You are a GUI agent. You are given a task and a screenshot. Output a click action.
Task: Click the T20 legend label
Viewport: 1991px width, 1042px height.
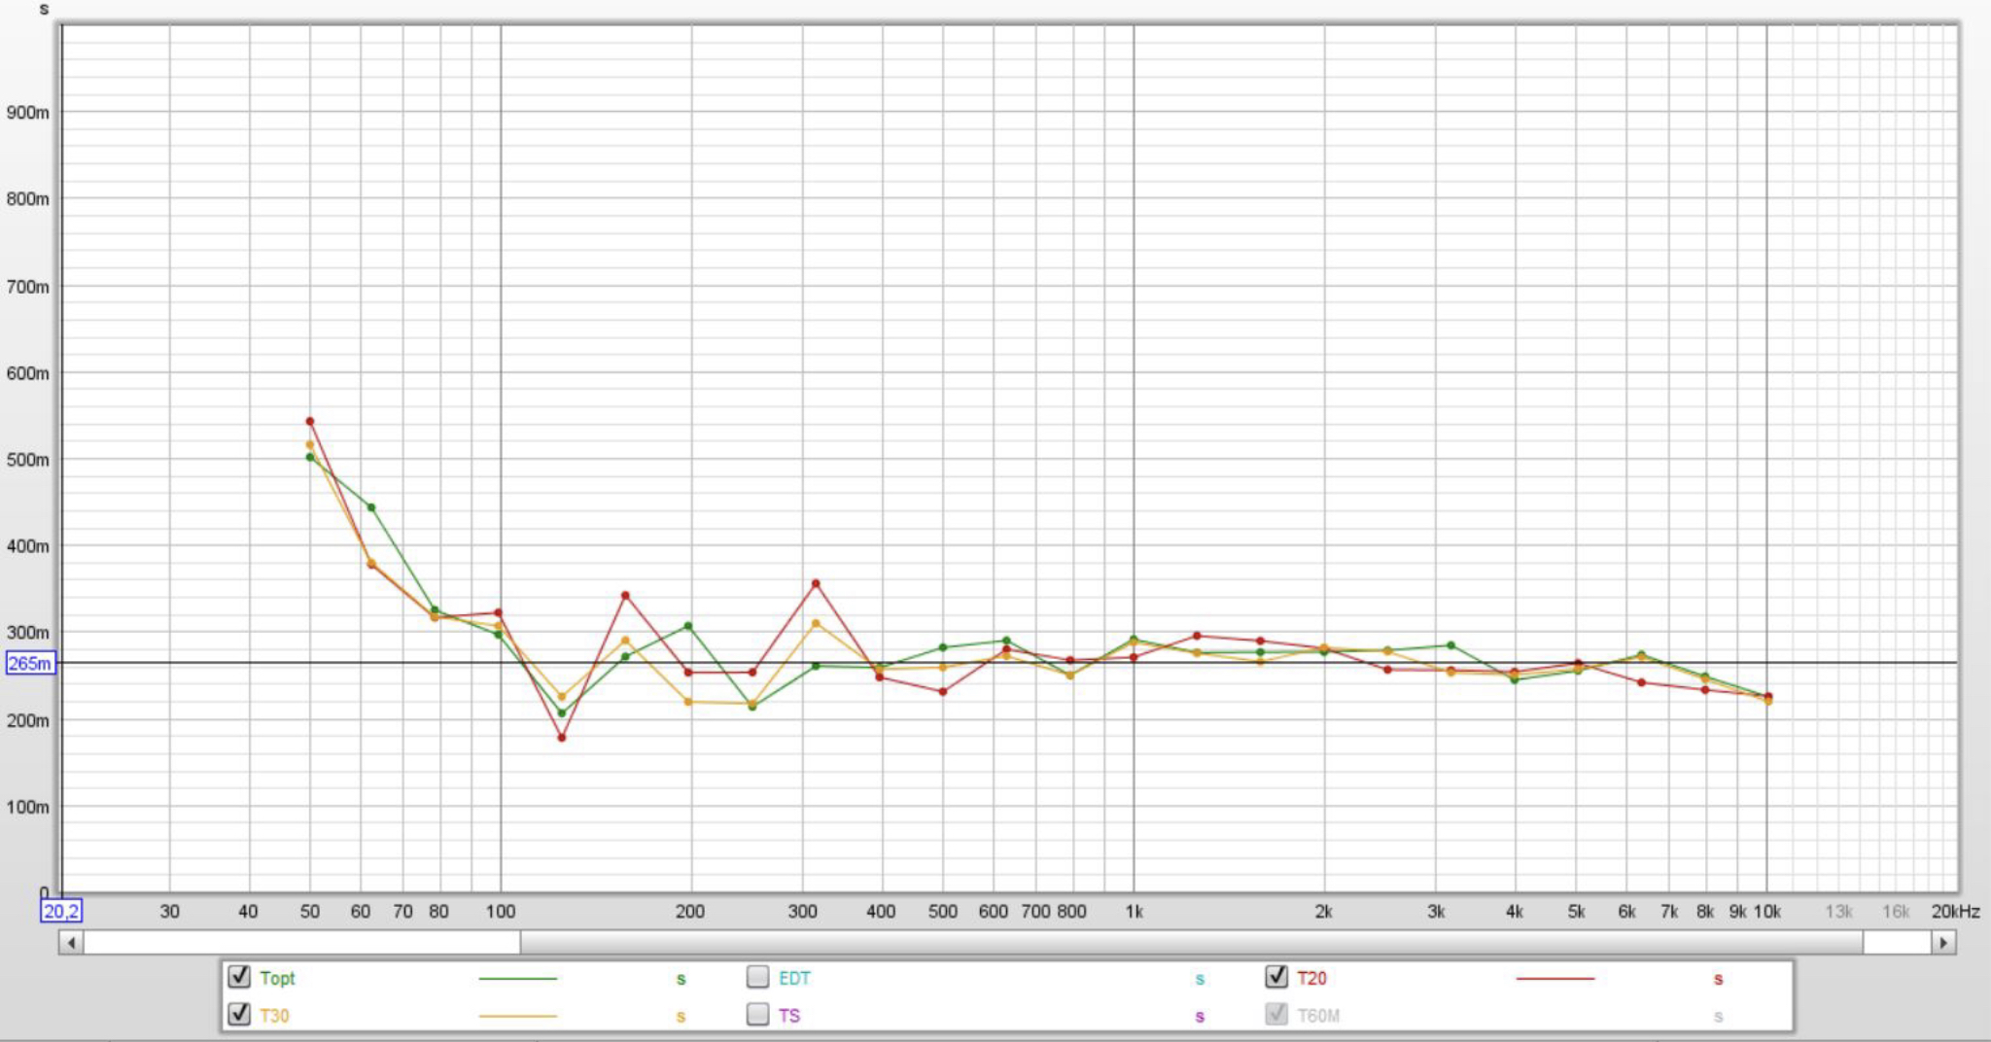(x=1311, y=978)
